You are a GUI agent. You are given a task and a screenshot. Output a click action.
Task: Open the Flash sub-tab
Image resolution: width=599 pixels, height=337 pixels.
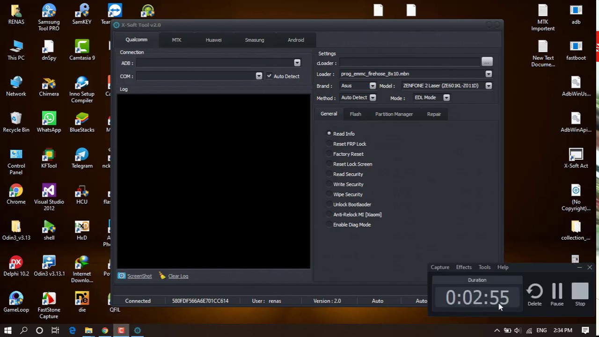coord(355,114)
